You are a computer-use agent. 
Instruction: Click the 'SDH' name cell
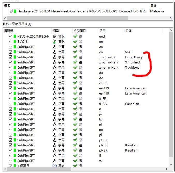coord(128,52)
